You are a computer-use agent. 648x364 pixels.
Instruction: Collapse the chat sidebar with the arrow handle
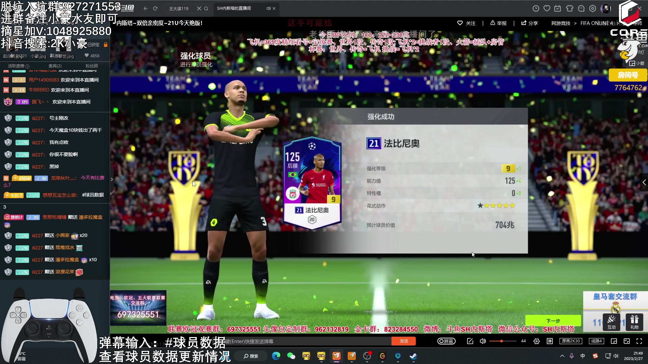[x=112, y=179]
